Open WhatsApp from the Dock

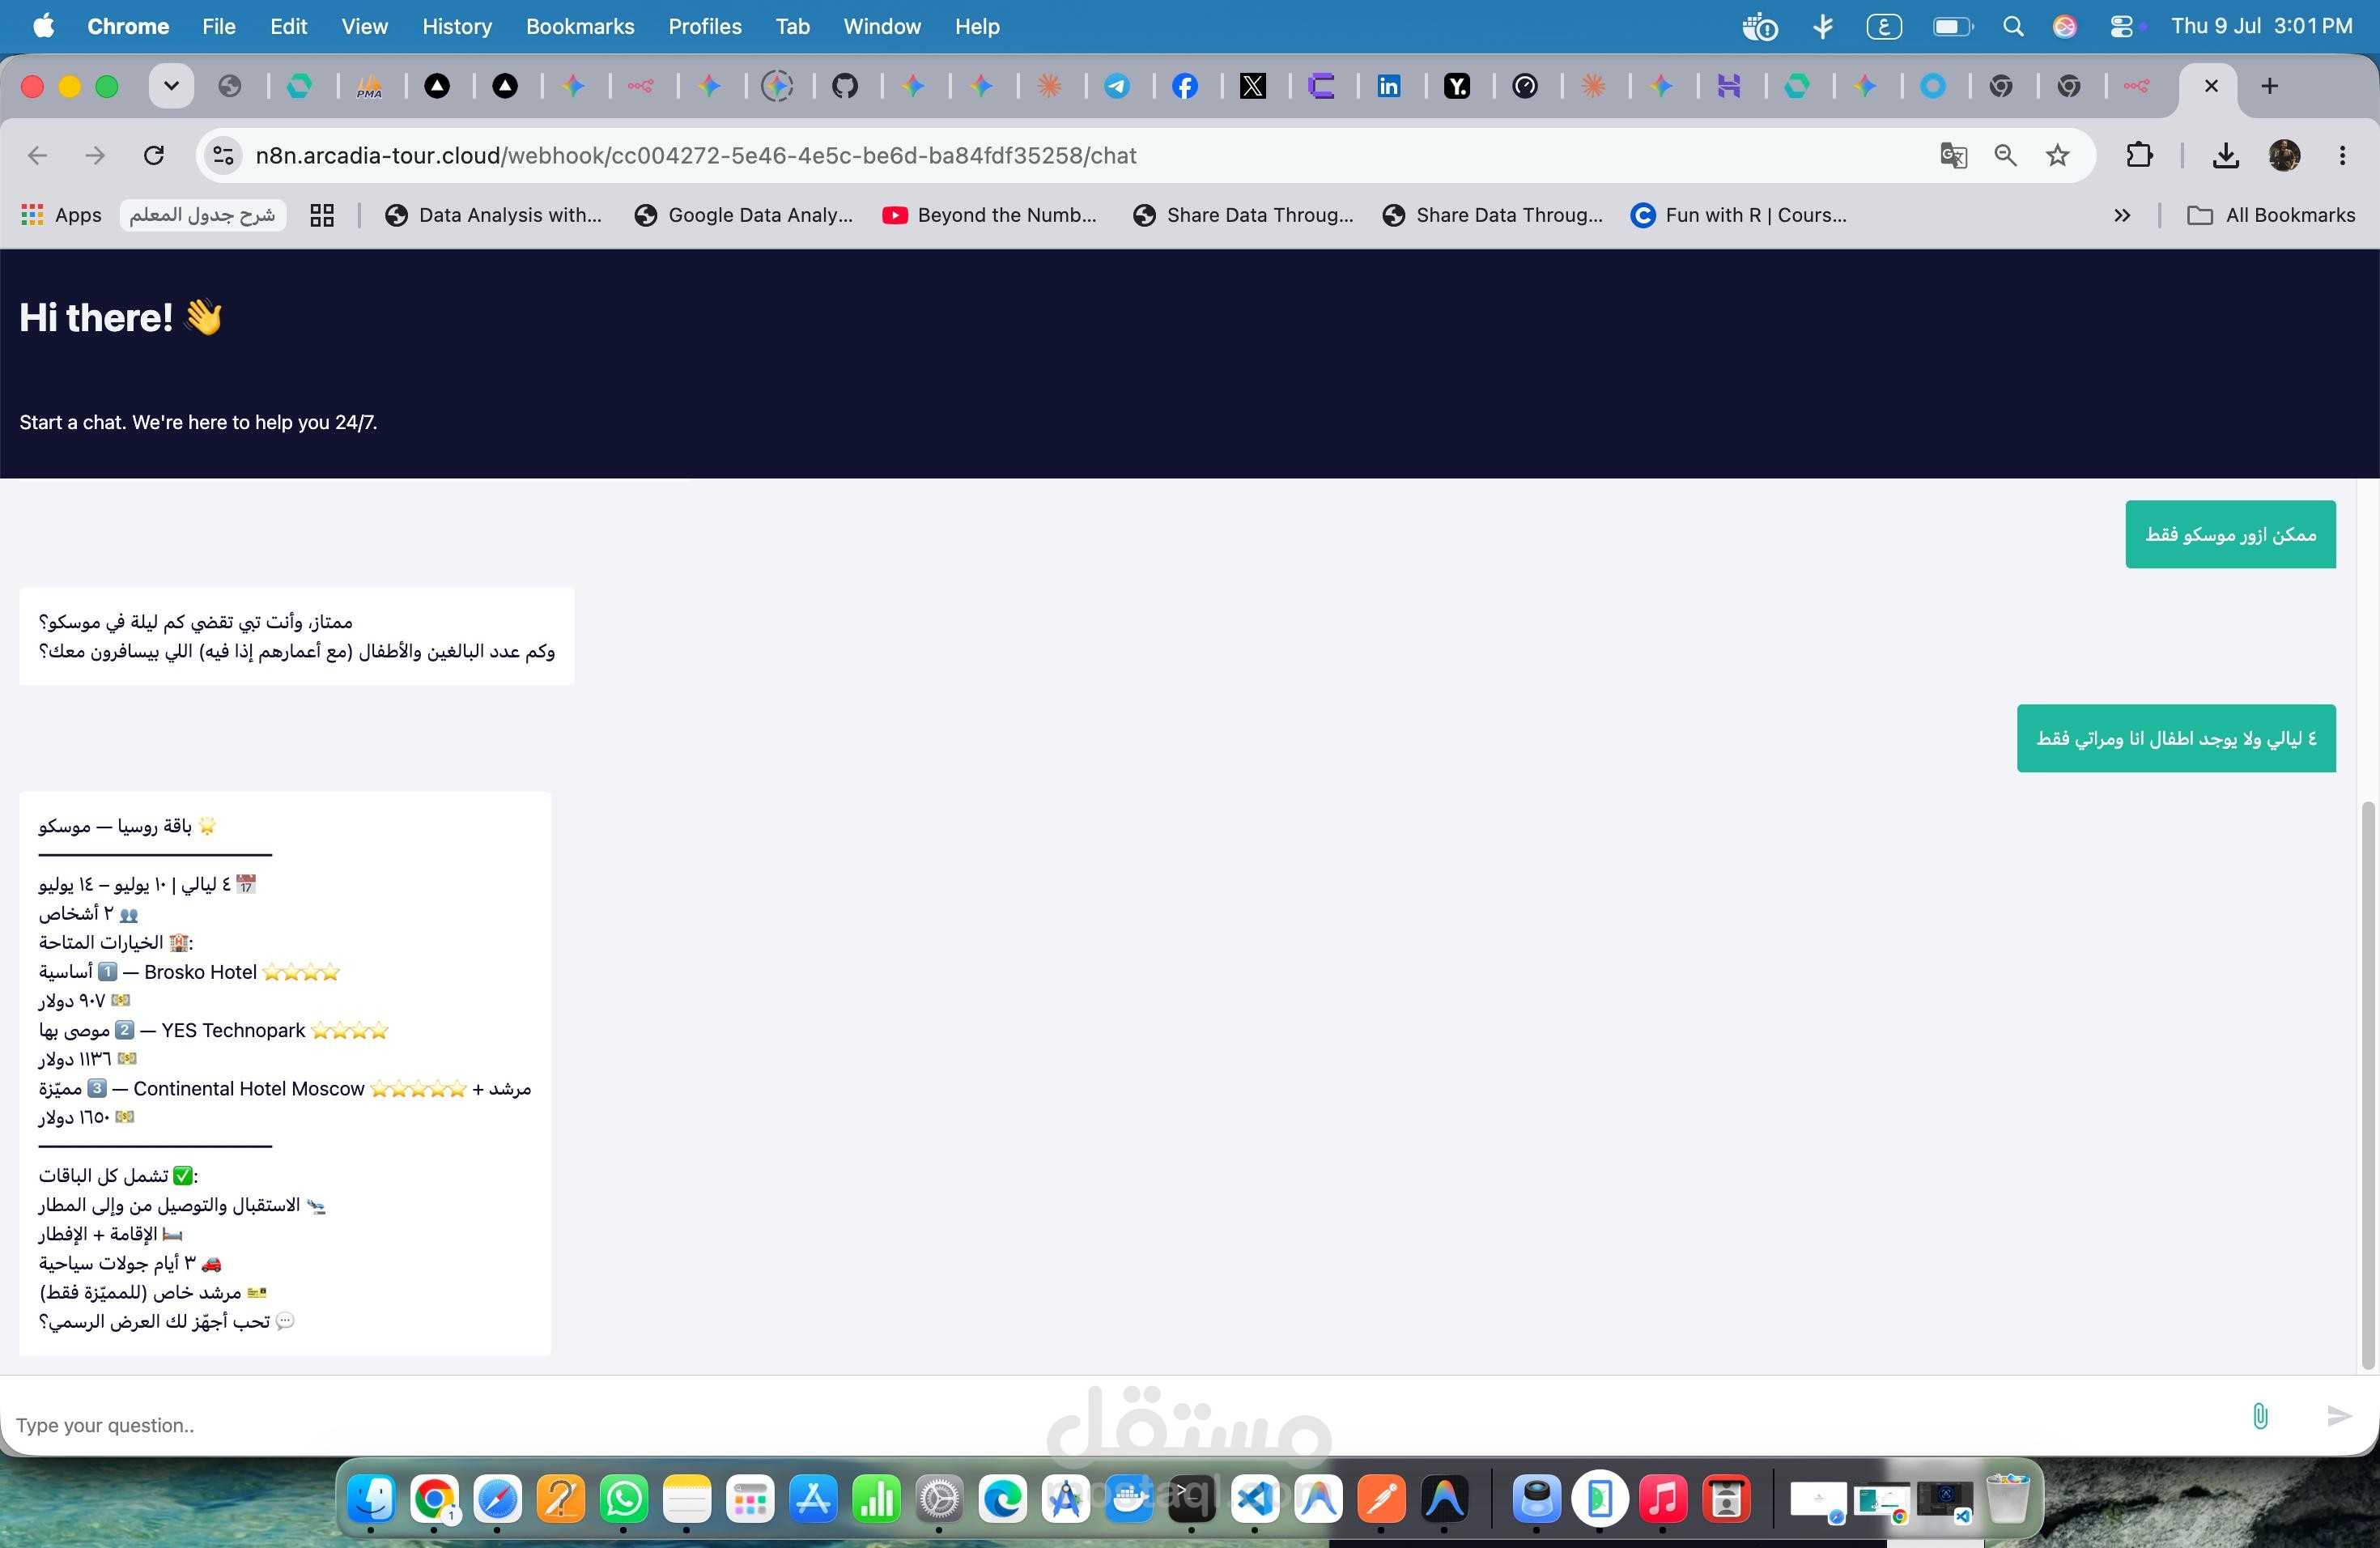click(x=624, y=1500)
